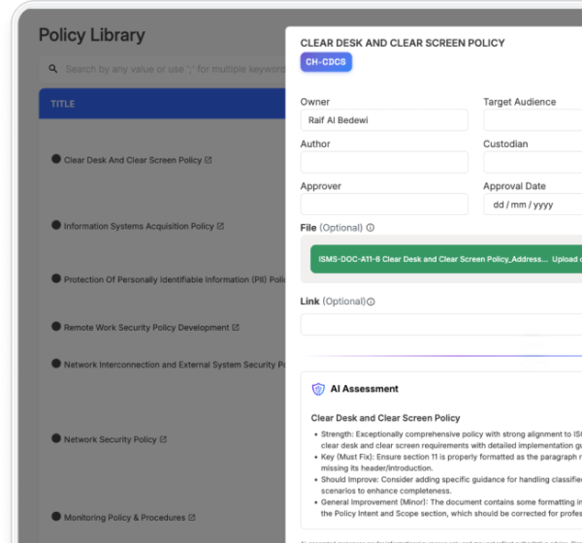
Task: Select the bullet for Clear Desk And Clear Screen Policy
Action: coord(56,159)
